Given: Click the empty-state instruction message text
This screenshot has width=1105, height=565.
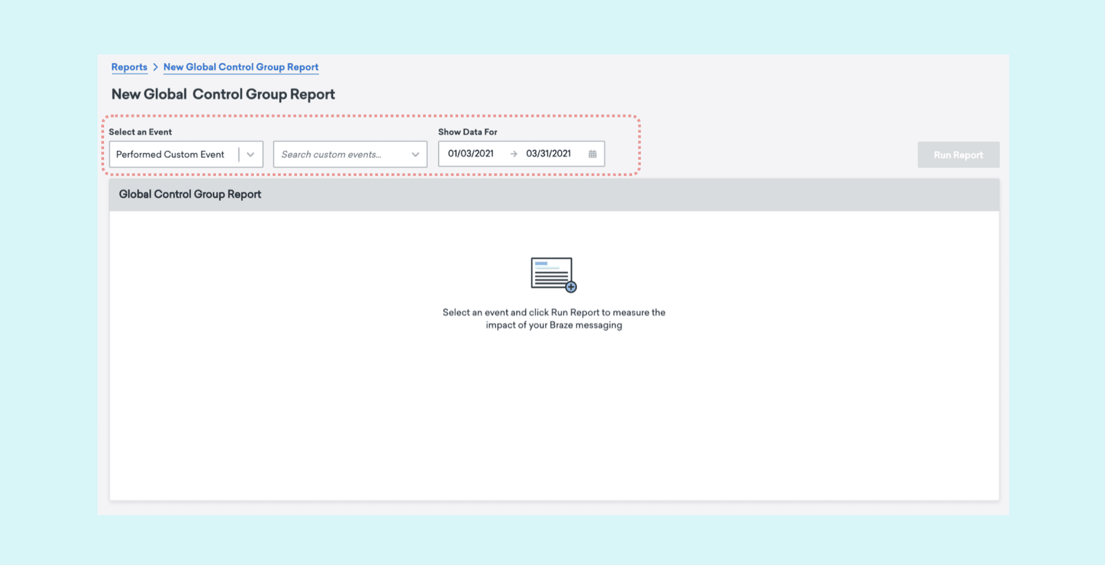Looking at the screenshot, I should pyautogui.click(x=554, y=318).
